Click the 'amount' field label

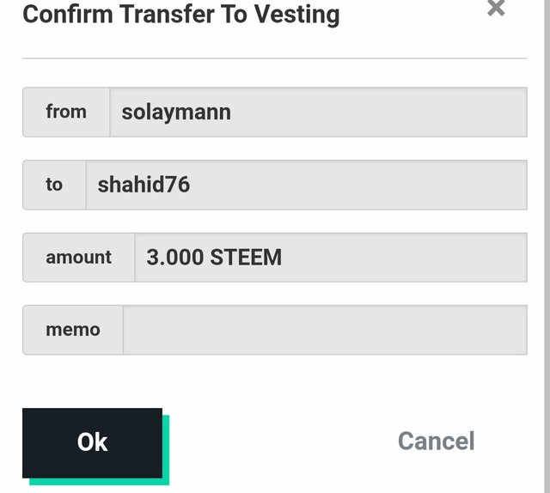coord(78,258)
